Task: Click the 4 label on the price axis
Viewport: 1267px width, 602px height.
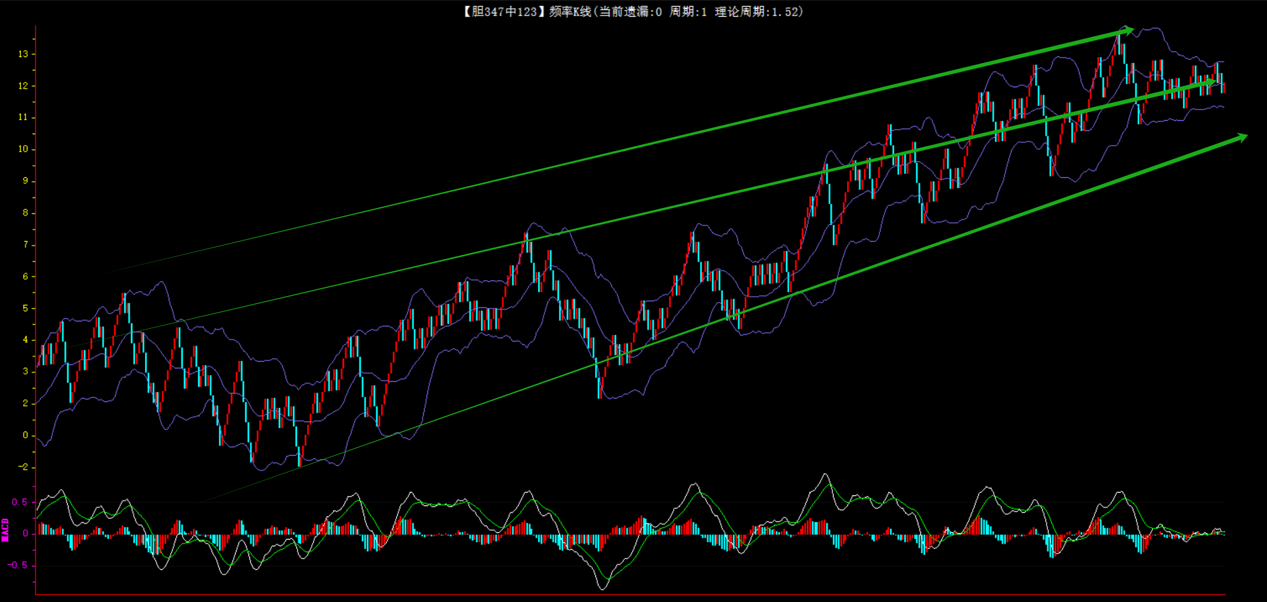Action: pos(26,340)
